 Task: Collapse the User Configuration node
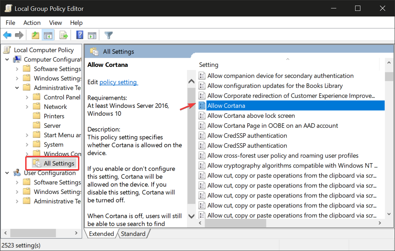7,173
